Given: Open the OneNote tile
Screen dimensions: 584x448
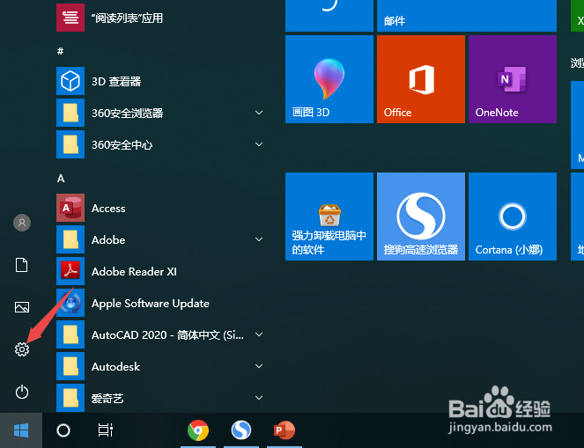Looking at the screenshot, I should (513, 79).
